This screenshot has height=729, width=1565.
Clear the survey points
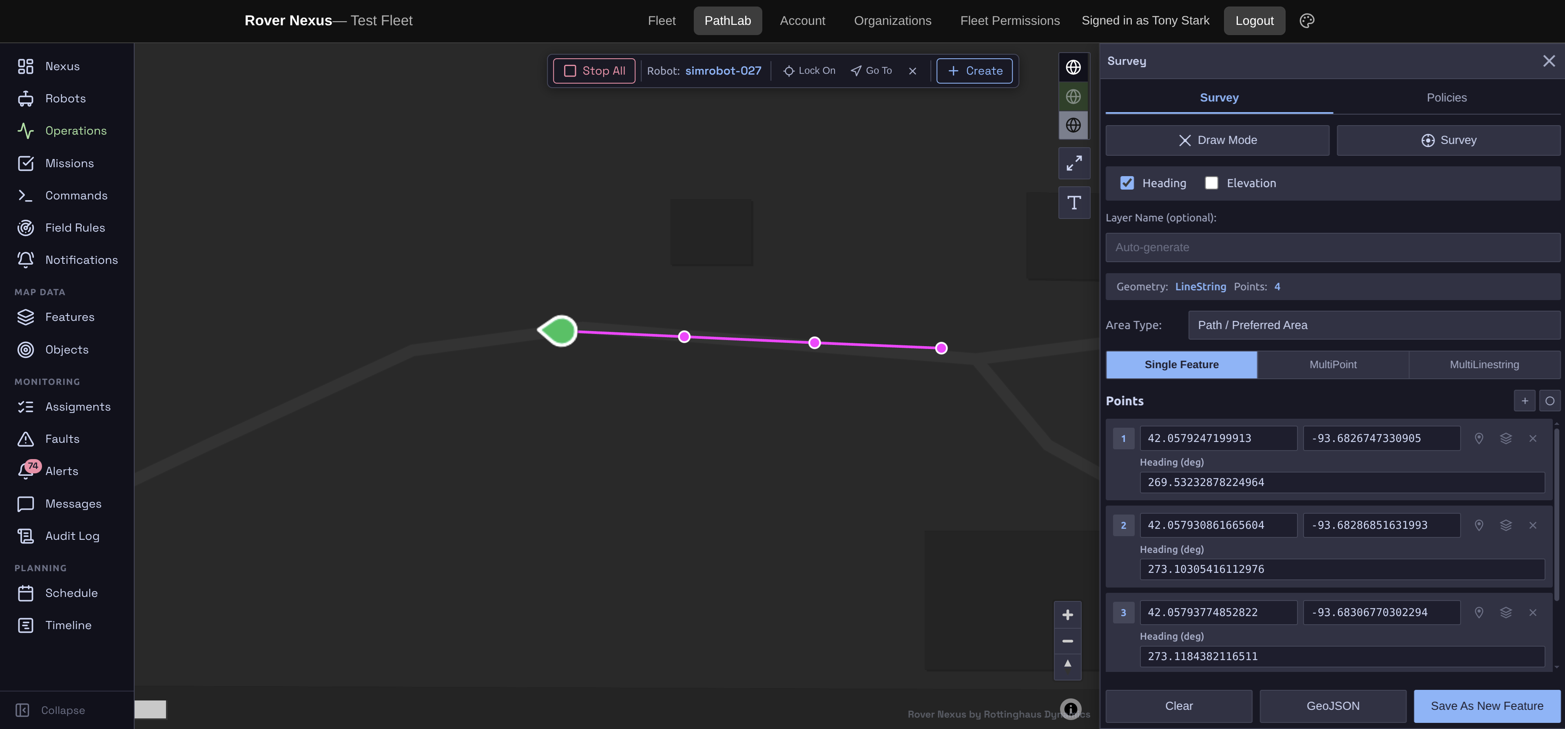pos(1179,707)
